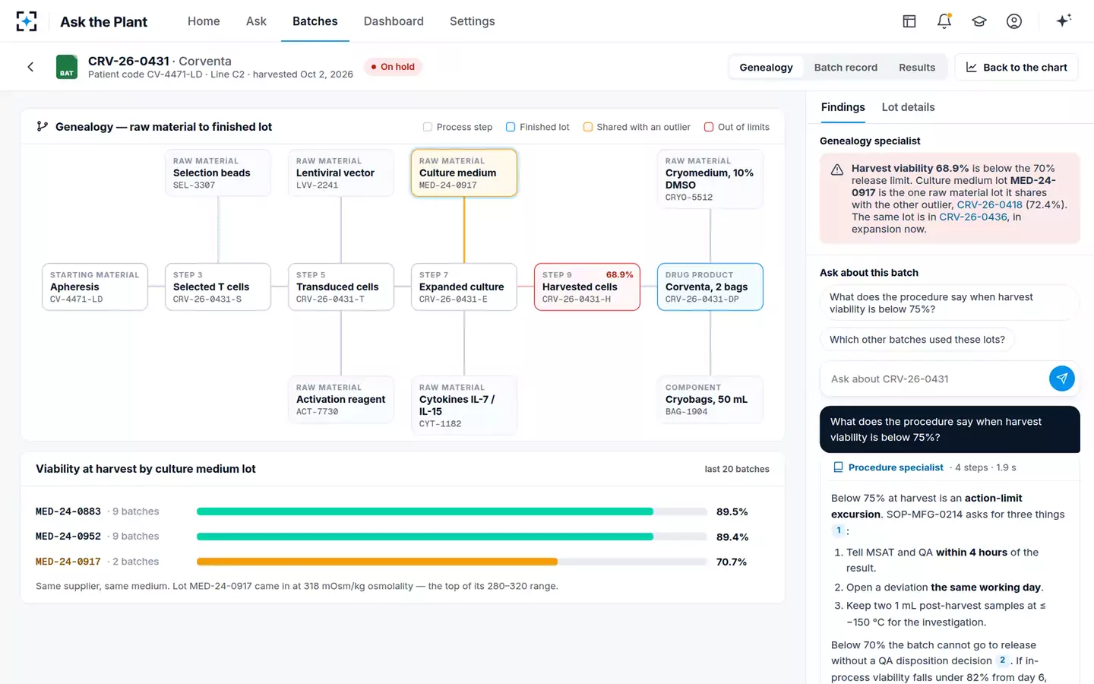This screenshot has height=684, width=1094.
Task: Send the question with the paper-plane button
Action: coord(1061,378)
